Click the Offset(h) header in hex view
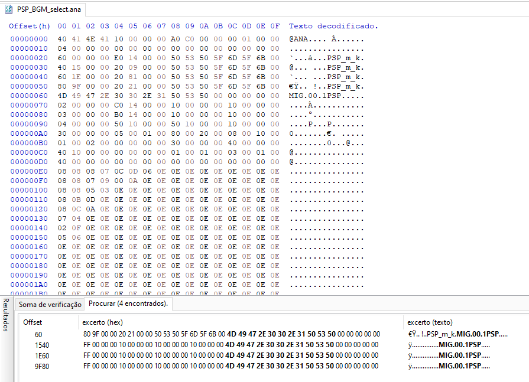This screenshot has width=529, height=382. coord(30,27)
